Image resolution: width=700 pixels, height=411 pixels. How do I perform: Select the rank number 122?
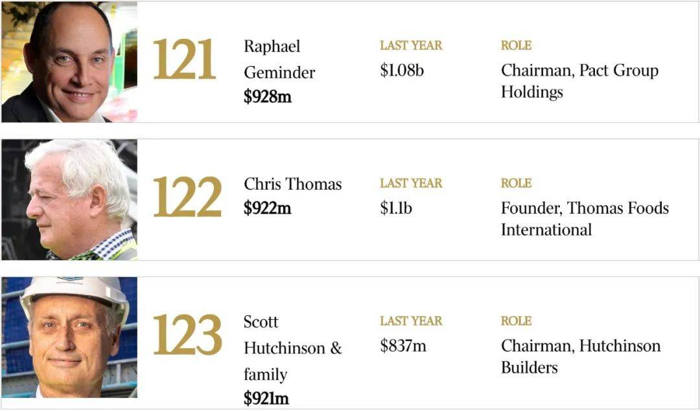click(187, 197)
